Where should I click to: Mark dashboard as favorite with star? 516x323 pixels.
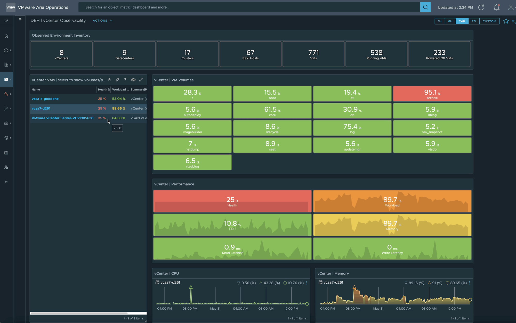(506, 21)
